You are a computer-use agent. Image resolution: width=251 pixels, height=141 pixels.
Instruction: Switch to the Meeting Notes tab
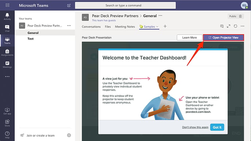pos(125,27)
